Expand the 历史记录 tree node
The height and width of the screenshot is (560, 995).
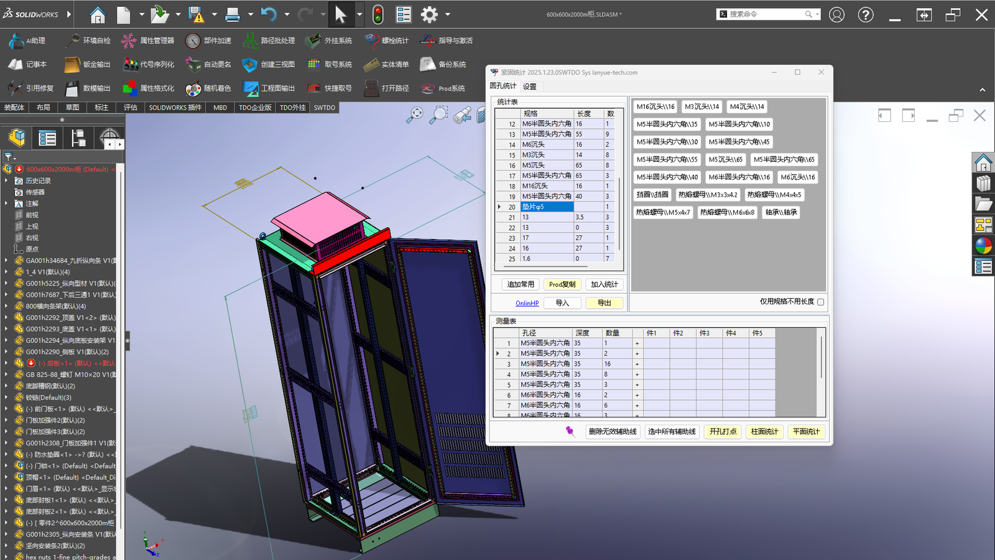pos(6,181)
